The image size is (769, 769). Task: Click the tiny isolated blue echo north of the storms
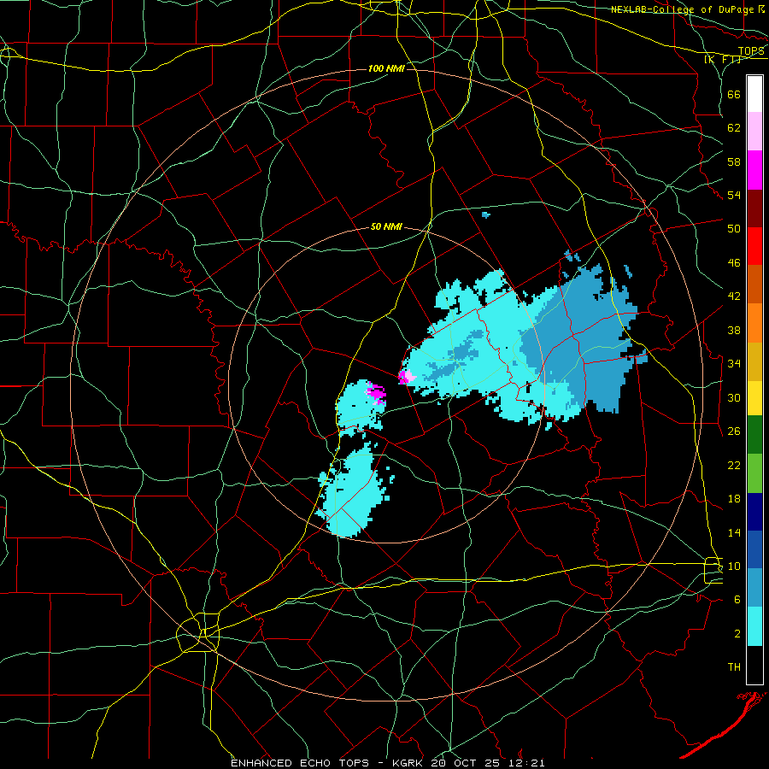pos(485,214)
